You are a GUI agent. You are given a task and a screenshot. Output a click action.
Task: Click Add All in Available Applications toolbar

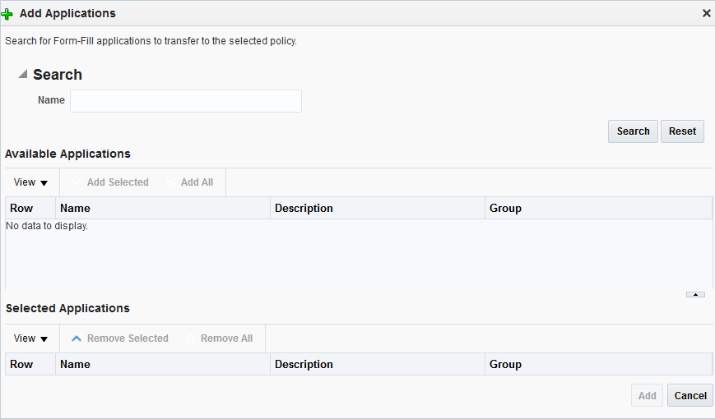click(x=190, y=182)
